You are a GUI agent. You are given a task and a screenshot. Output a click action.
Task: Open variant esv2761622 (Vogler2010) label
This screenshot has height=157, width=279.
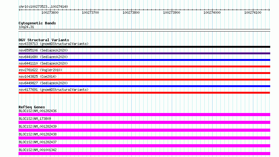click(x=40, y=70)
